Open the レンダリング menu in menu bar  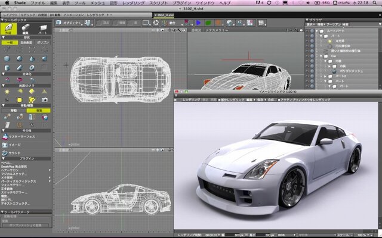(134, 3)
